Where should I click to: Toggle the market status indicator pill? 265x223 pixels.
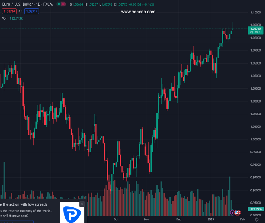point(60,4)
